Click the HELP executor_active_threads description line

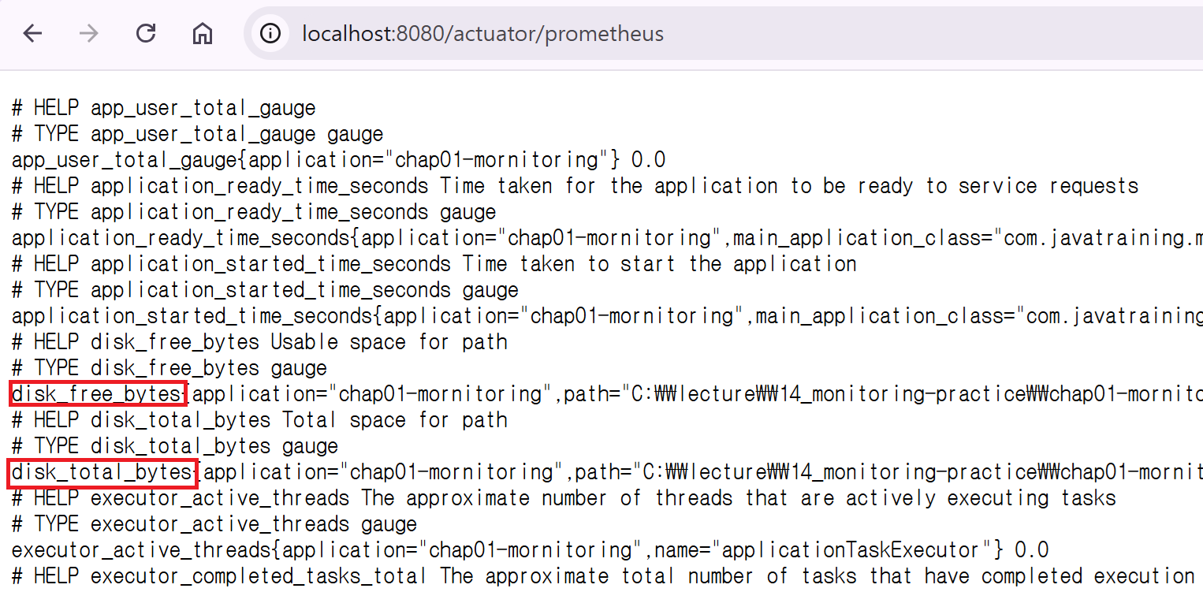pos(564,498)
